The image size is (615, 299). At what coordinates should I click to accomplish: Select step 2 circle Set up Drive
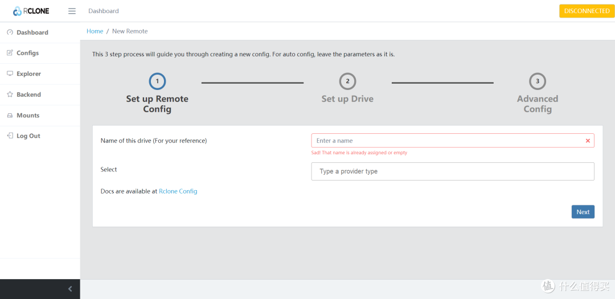pyautogui.click(x=347, y=81)
